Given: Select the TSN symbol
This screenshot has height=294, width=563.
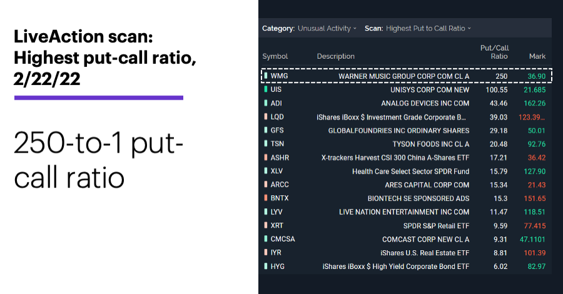Looking at the screenshot, I should [277, 144].
